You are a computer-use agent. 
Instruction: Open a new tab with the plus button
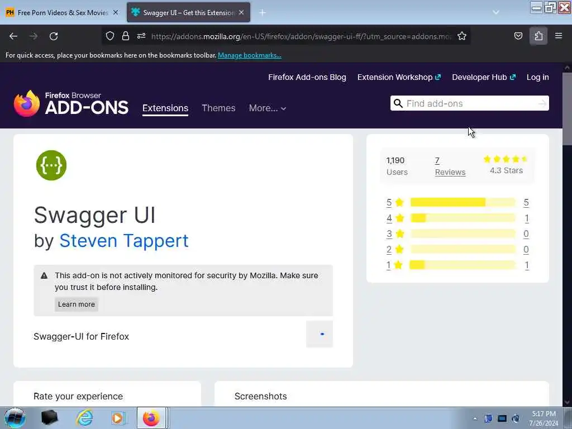point(263,12)
